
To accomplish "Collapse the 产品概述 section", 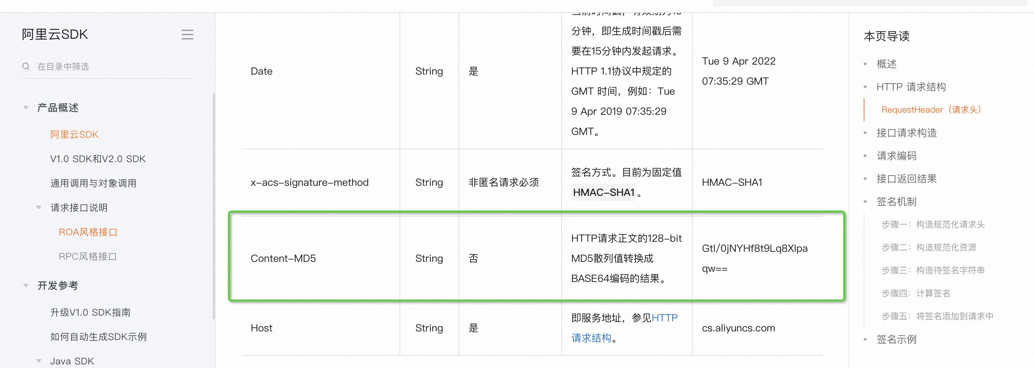I will [26, 108].
